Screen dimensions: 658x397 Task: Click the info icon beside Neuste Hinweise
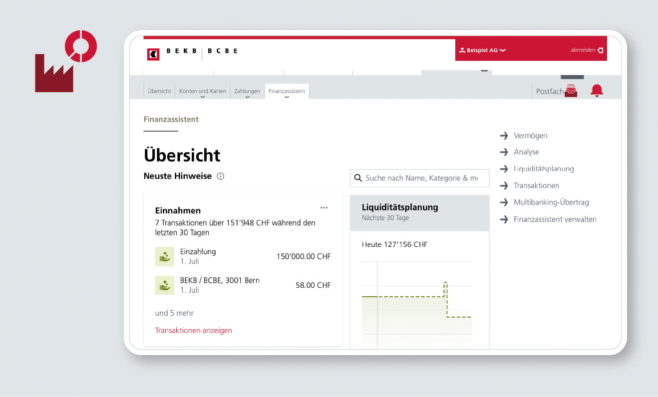coord(221,176)
